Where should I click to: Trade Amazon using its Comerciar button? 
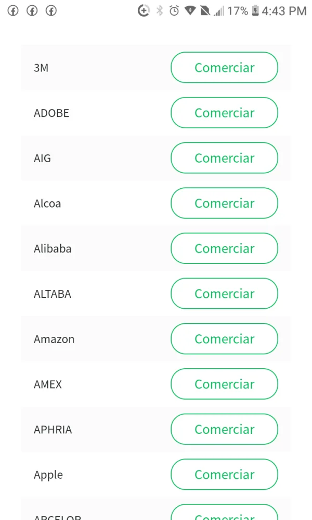[x=224, y=339]
